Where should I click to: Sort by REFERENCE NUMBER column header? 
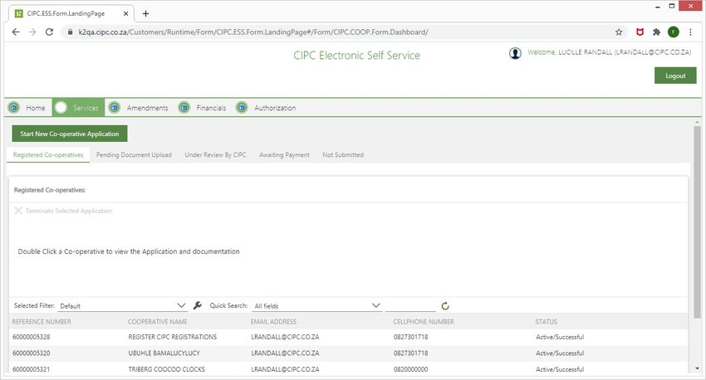pos(42,322)
